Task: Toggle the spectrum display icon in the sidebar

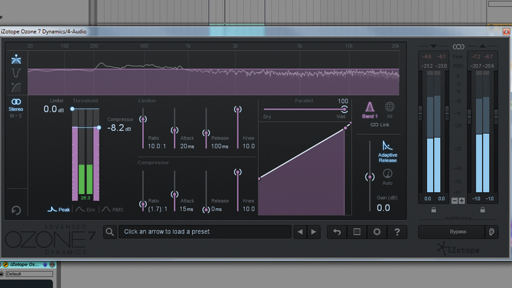Action: pyautogui.click(x=16, y=59)
